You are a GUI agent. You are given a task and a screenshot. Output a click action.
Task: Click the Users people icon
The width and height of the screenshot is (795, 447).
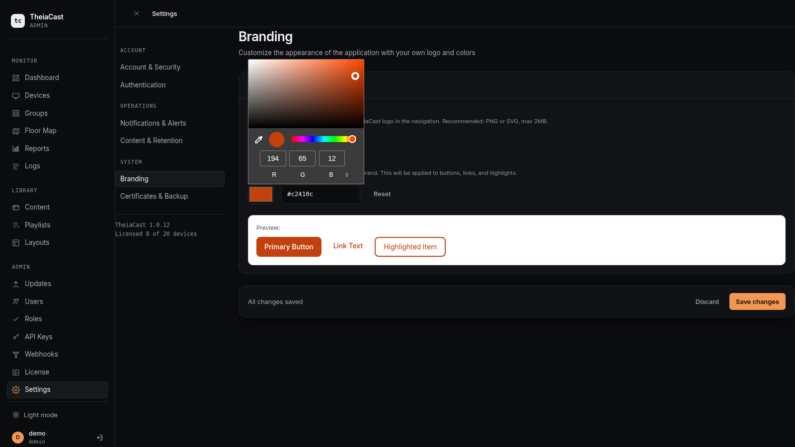[16, 301]
